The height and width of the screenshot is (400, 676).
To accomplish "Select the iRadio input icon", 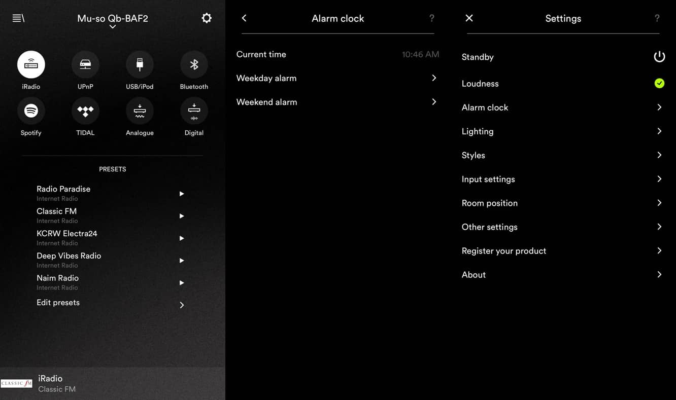I will [31, 64].
